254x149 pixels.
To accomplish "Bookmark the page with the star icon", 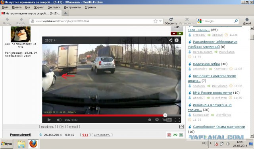I will point(155,21).
